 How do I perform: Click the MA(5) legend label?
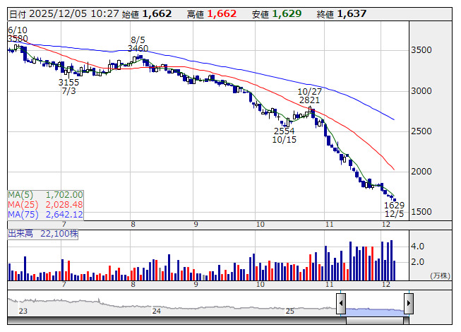(x=45, y=195)
